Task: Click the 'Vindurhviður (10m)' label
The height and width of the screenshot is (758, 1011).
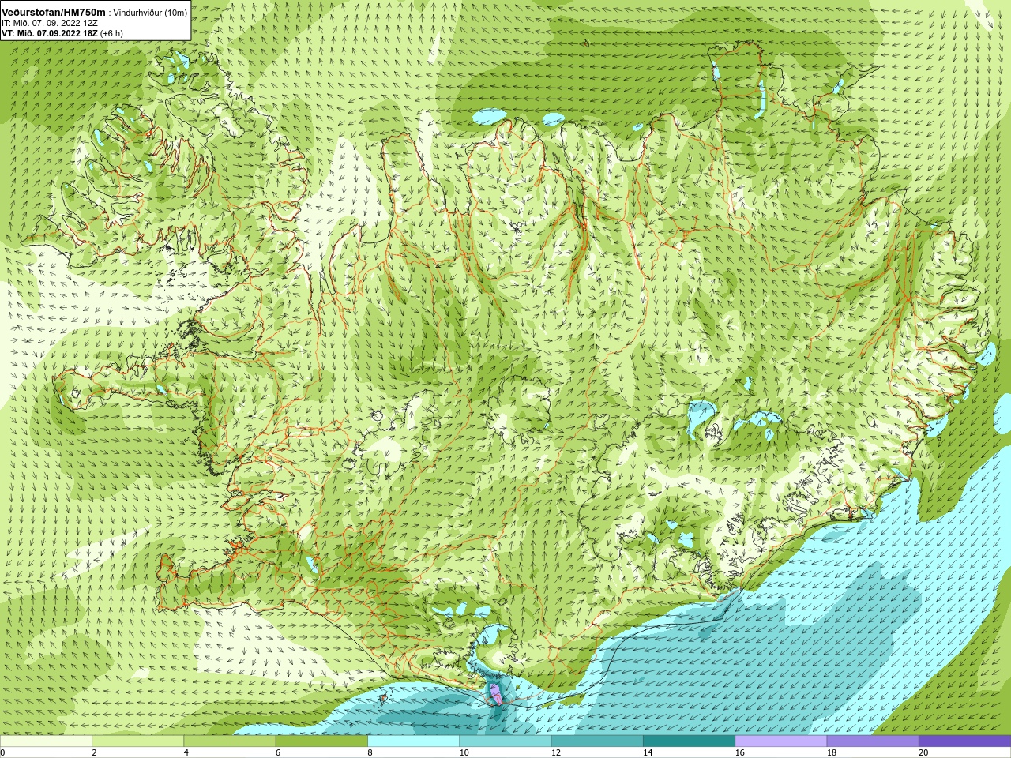Action: [x=151, y=13]
